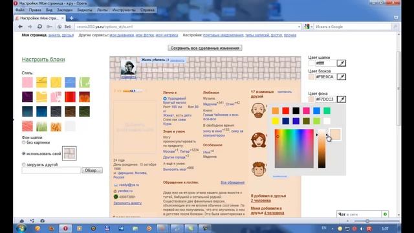
Task: Click the volume speaker tray icon
Action: [x=362, y=228]
